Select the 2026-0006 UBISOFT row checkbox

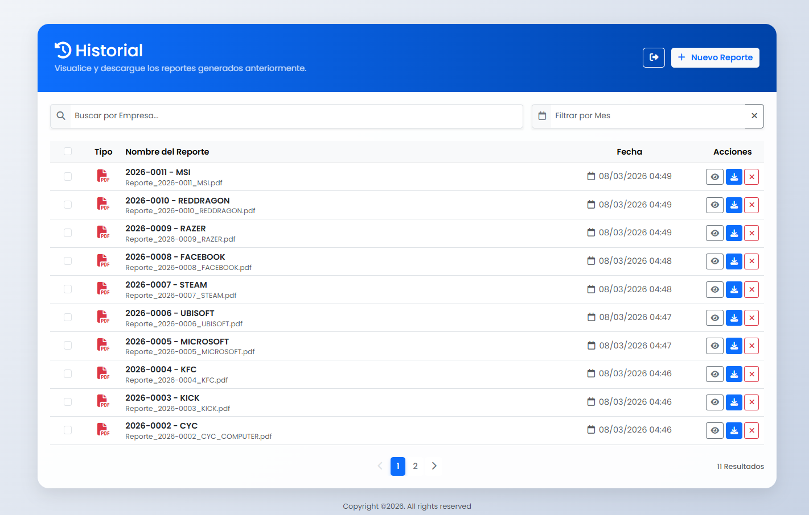pyautogui.click(x=68, y=318)
